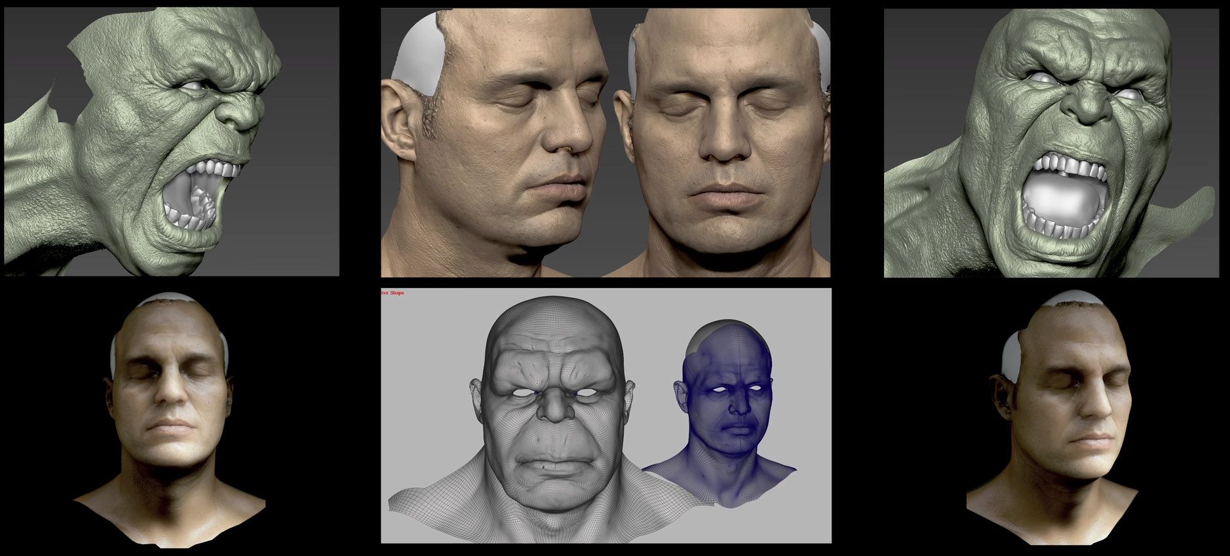Select the blue wireframe human head in viewport

click(x=727, y=413)
